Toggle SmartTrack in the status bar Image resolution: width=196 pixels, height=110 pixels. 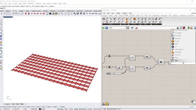82,109
